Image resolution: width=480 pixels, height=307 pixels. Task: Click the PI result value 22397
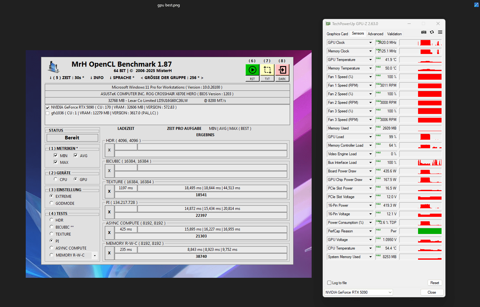(201, 216)
